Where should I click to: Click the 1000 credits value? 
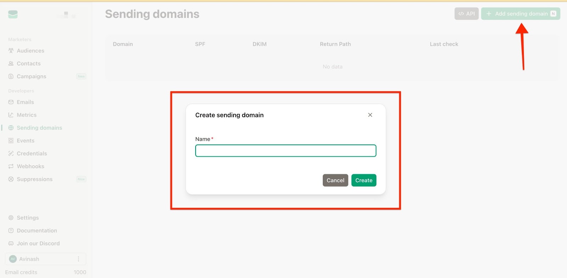80,272
